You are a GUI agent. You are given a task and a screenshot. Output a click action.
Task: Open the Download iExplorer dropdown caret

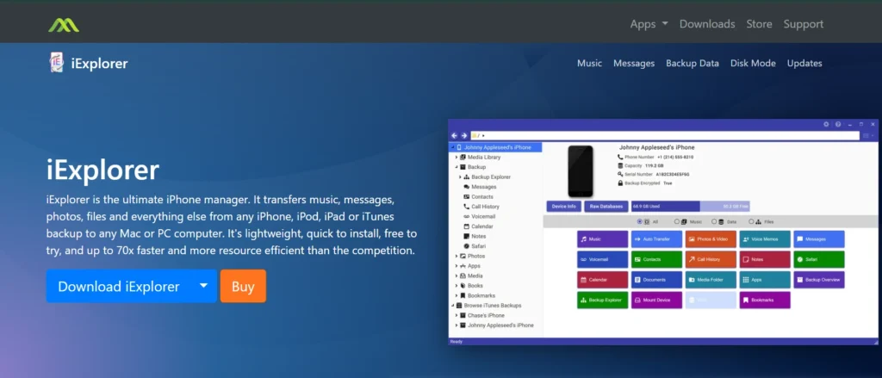(203, 286)
